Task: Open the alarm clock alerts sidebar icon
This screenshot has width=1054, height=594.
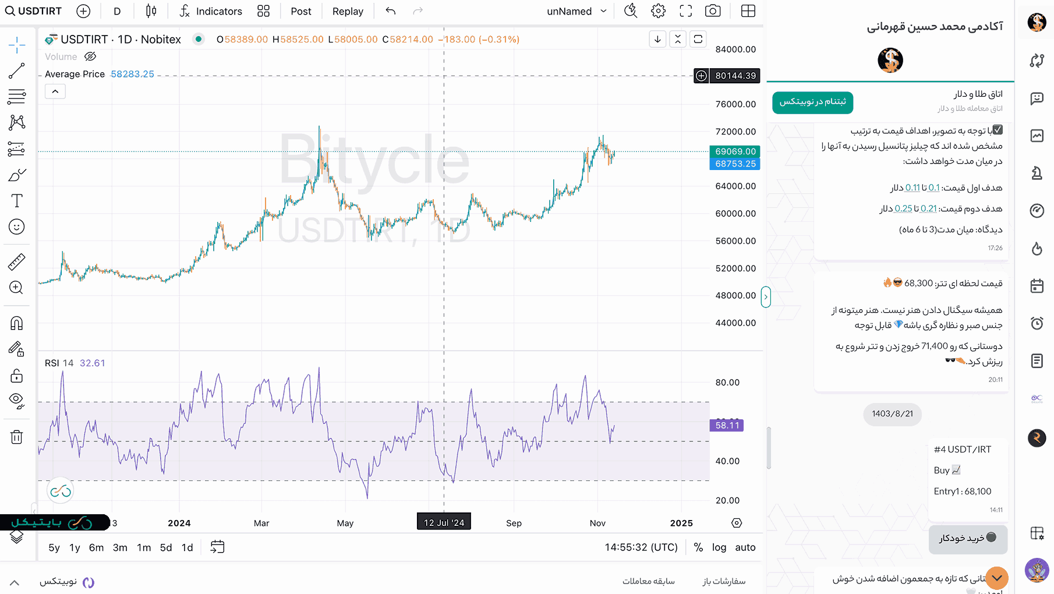Action: click(x=1037, y=323)
